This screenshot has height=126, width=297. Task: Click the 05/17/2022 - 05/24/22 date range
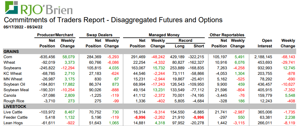coord(23,27)
